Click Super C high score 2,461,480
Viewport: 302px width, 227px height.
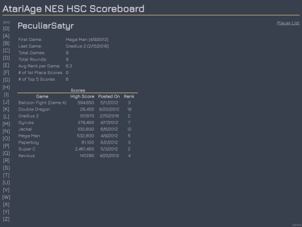pyautogui.click(x=84, y=149)
